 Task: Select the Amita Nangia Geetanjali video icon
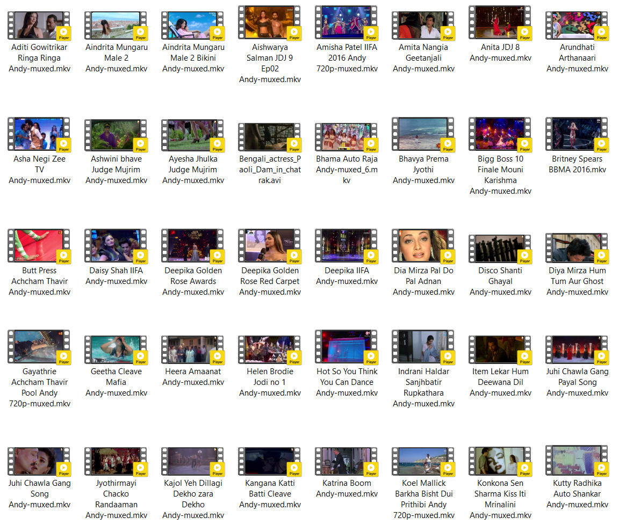tap(423, 26)
